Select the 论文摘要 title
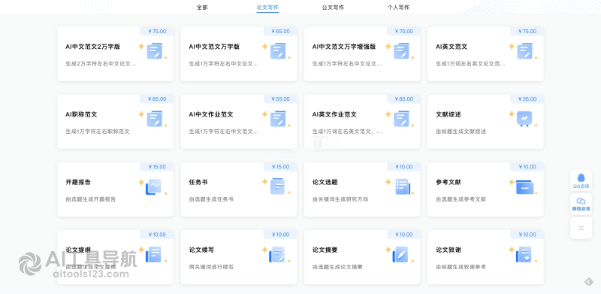This screenshot has width=601, height=294. (x=325, y=250)
